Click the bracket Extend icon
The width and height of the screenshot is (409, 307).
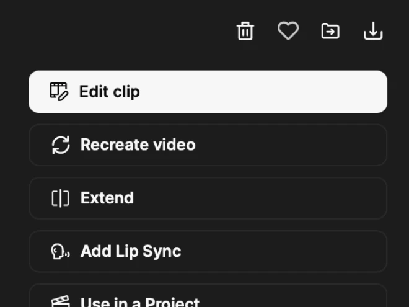click(60, 198)
